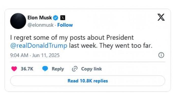The width and height of the screenshot is (177, 97).
Task: Click the Read 10.8K replies button
Action: [x=88, y=81]
